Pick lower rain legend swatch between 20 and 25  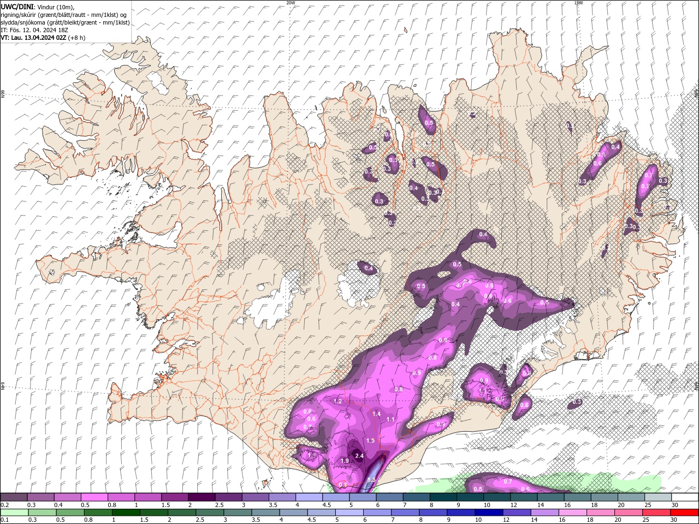(629, 513)
